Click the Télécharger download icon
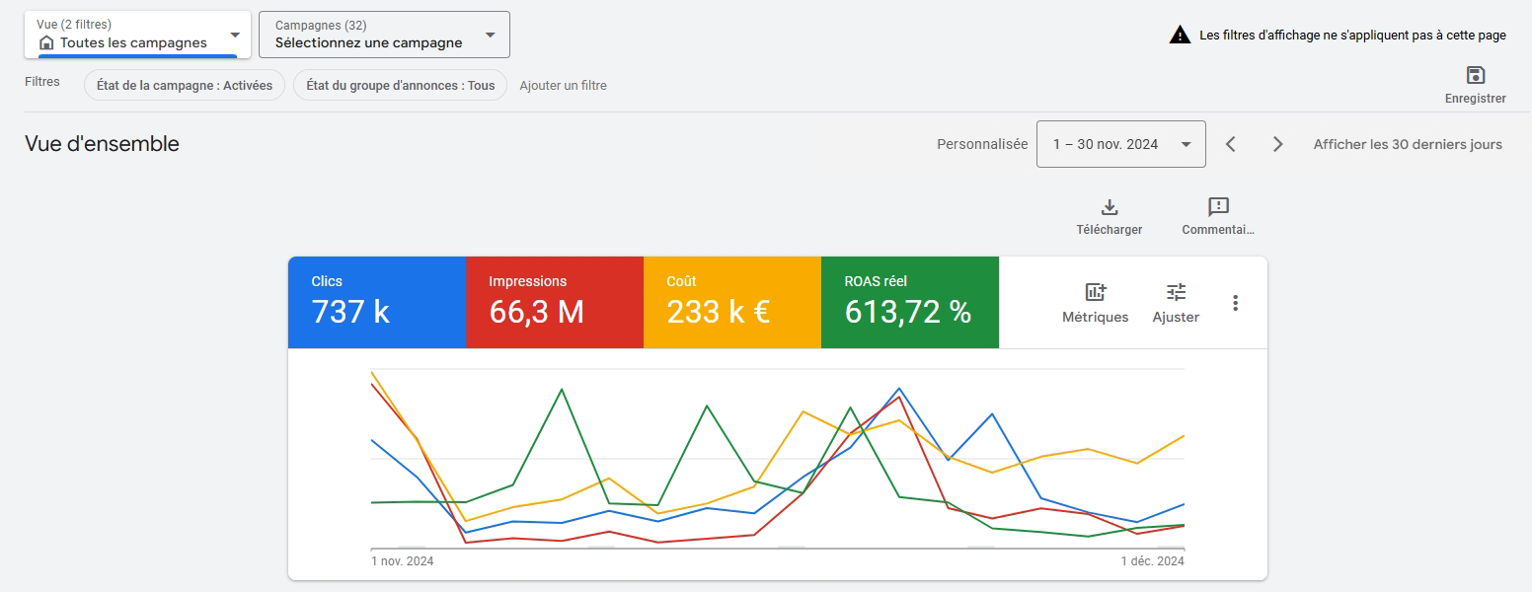This screenshot has width=1532, height=592. (x=1109, y=207)
